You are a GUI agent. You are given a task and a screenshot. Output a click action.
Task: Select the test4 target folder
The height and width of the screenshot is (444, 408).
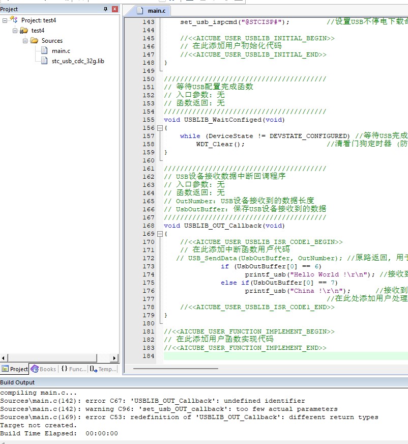[38, 31]
